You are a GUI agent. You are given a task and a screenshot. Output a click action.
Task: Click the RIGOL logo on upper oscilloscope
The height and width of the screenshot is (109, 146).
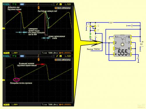tap(6, 4)
